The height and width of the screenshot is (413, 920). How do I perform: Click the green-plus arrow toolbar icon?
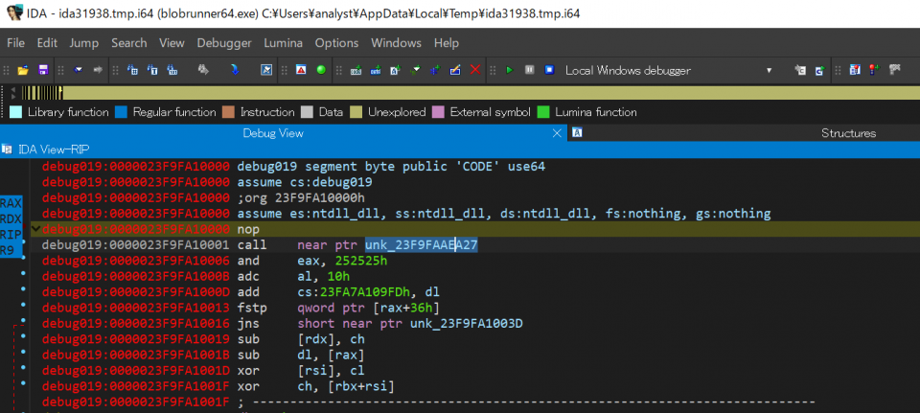point(415,70)
